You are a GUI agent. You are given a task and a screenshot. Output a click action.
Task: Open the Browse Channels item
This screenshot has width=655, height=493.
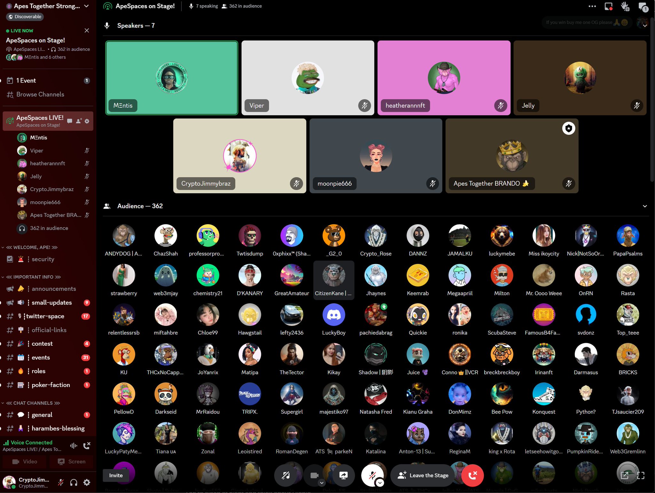(x=40, y=94)
